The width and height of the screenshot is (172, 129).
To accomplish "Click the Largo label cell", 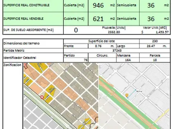I will click(x=128, y=46).
